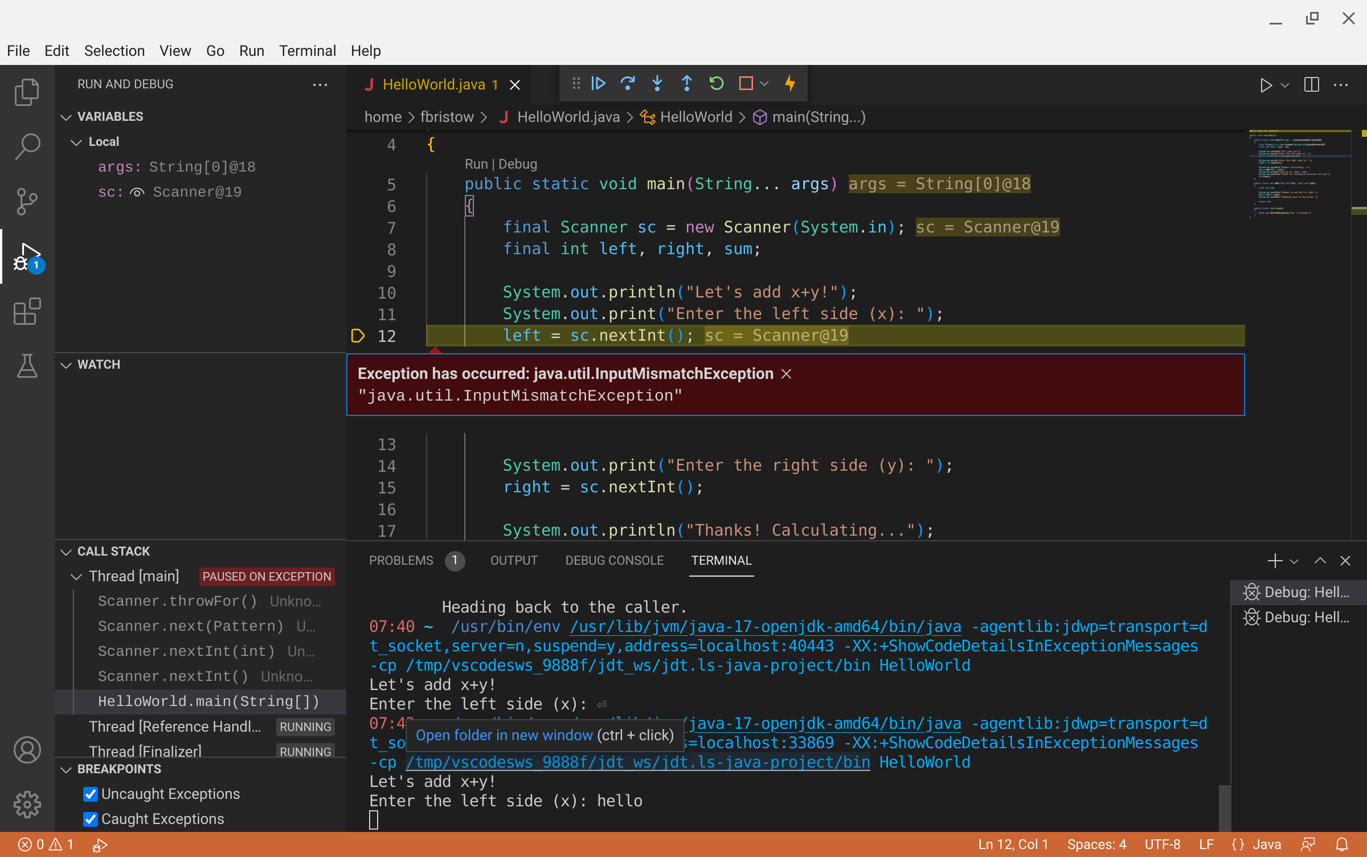Maximize the panel size

1320,561
